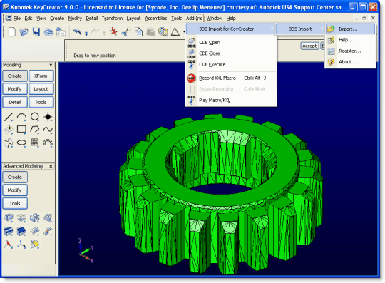This screenshot has height=283, width=385.
Task: Select the Line tool in Modeling palette
Action: pos(9,117)
